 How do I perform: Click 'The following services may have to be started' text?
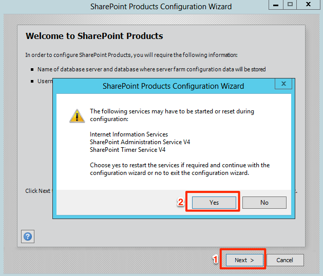pos(172,115)
